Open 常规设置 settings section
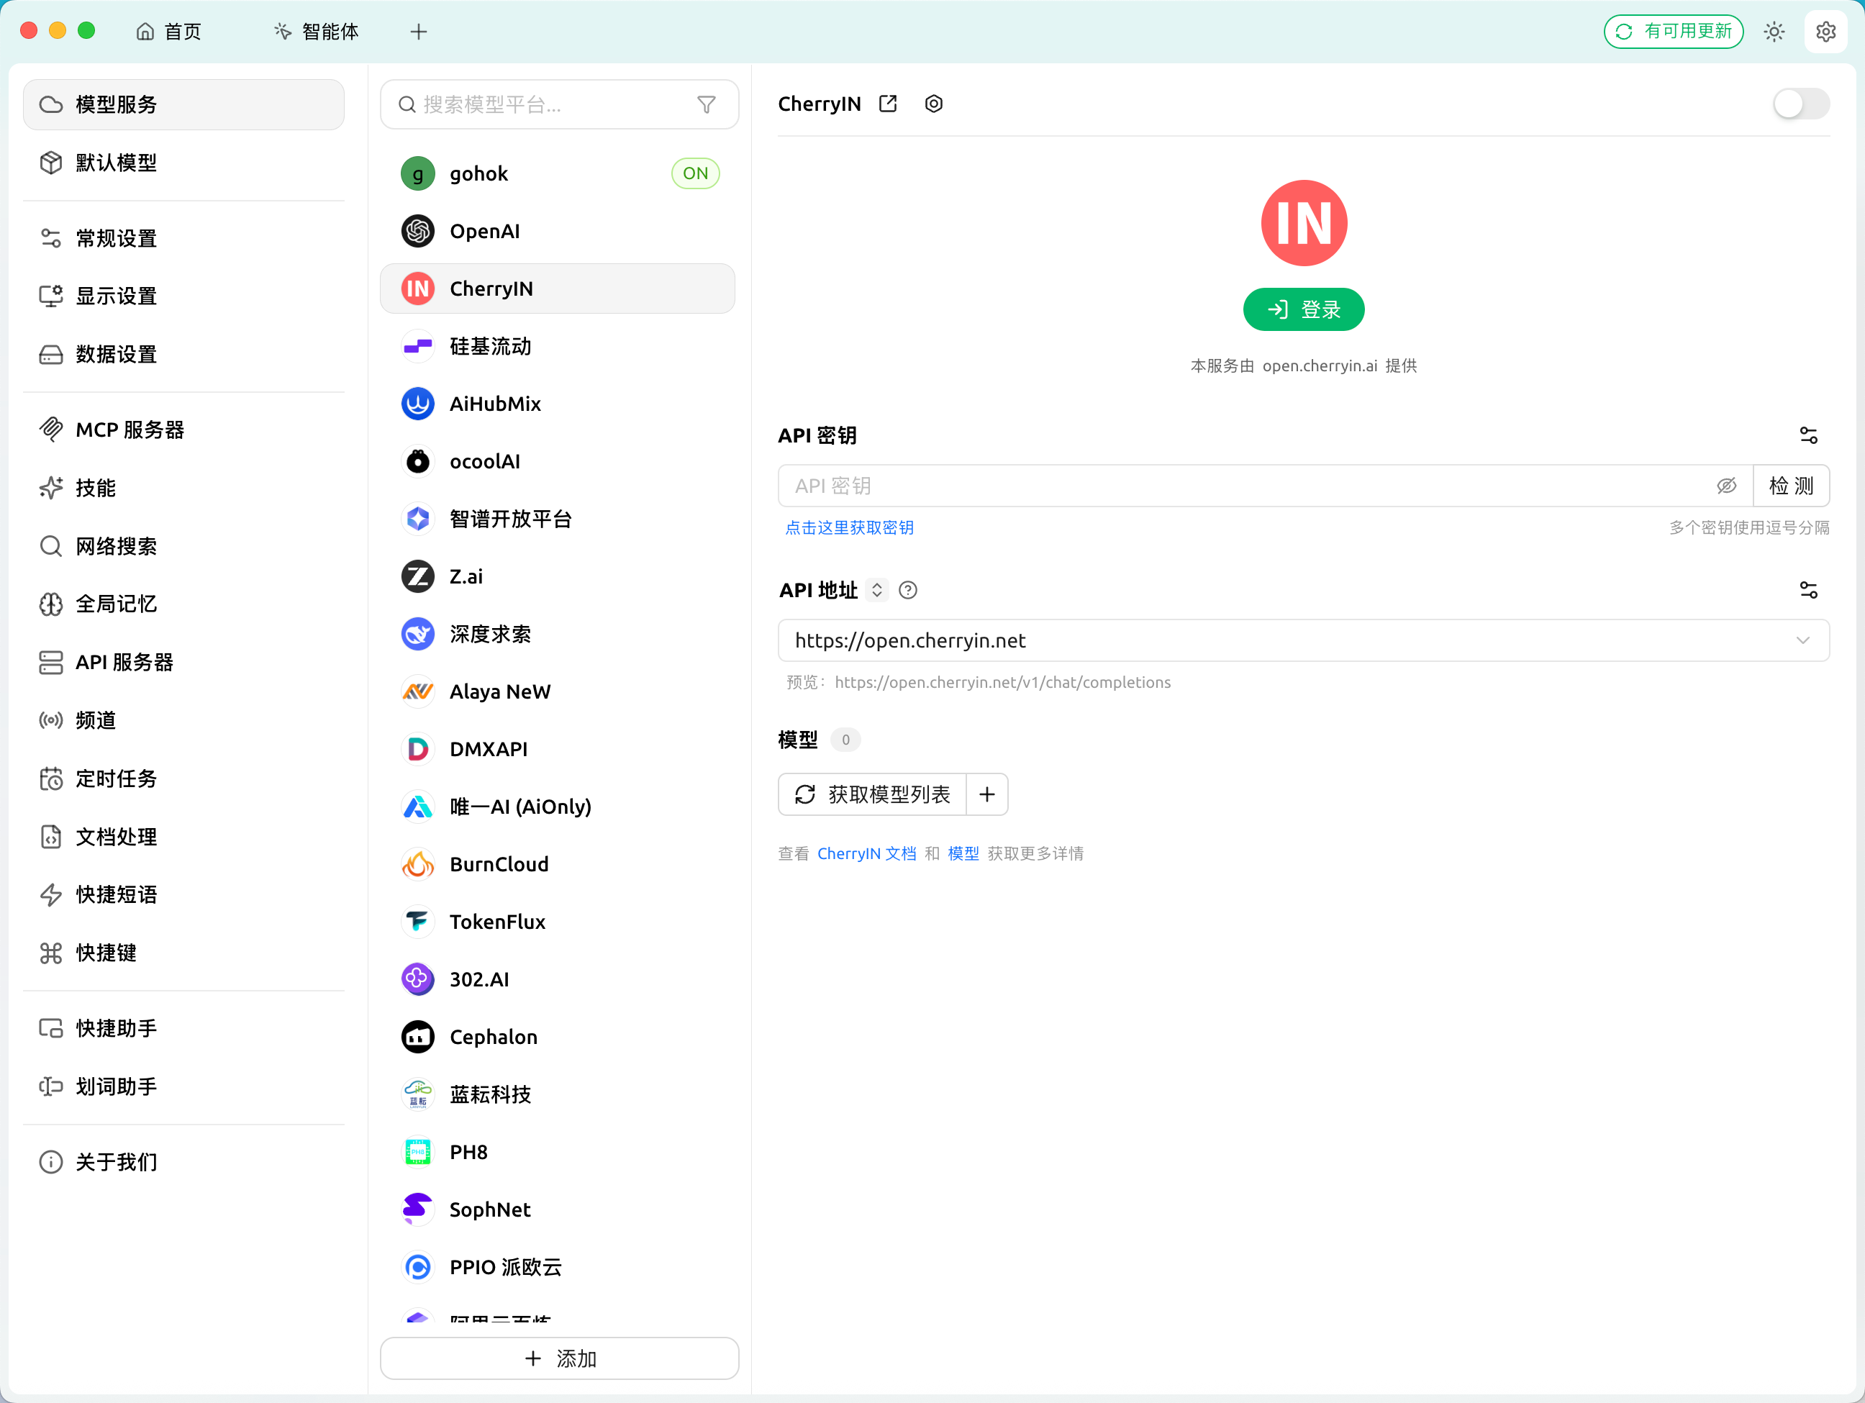The width and height of the screenshot is (1865, 1403). pos(183,239)
